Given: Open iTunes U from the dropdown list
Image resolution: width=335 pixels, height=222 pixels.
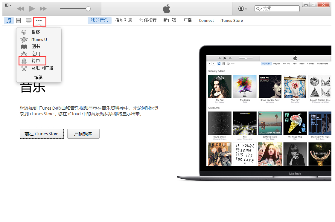Looking at the screenshot, I should click(x=39, y=39).
